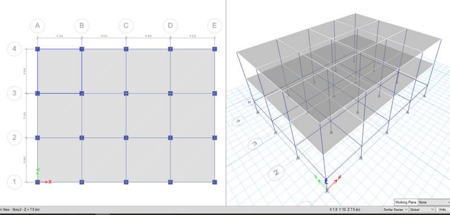This screenshot has height=215, width=450.
Task: Click the 4 (m) dimension between C and D
Action: coord(148,36)
